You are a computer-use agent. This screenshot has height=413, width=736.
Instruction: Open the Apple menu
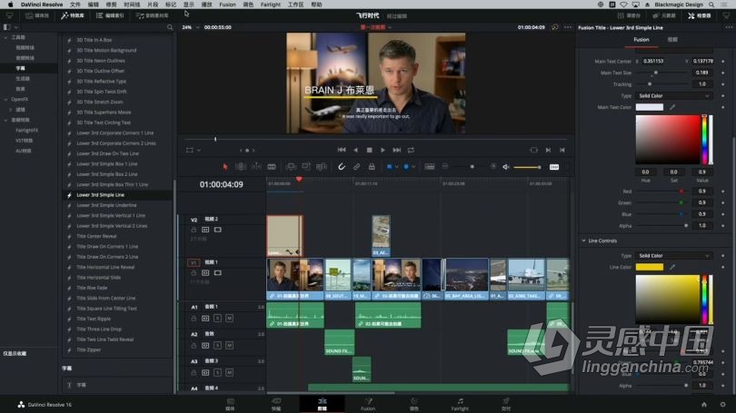click(x=10, y=5)
